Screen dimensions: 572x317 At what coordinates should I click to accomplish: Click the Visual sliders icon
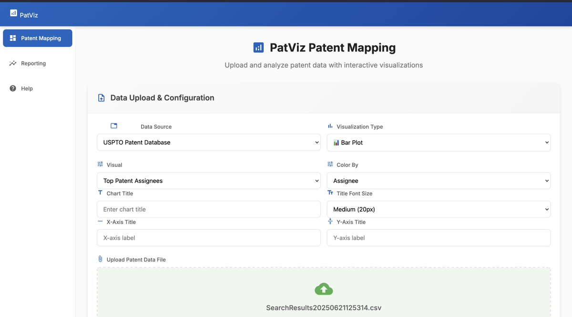click(100, 164)
